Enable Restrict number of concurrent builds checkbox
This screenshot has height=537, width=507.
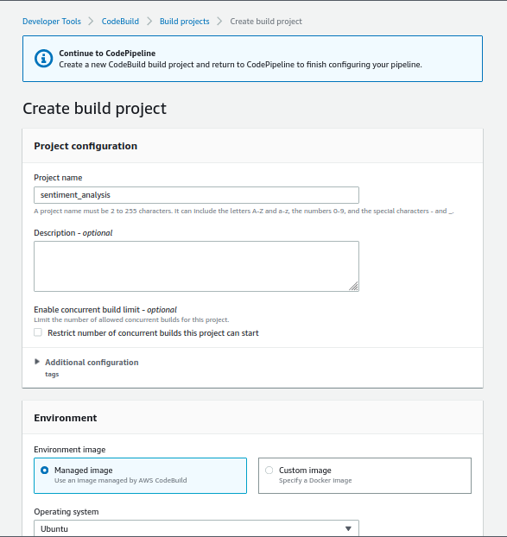point(38,332)
